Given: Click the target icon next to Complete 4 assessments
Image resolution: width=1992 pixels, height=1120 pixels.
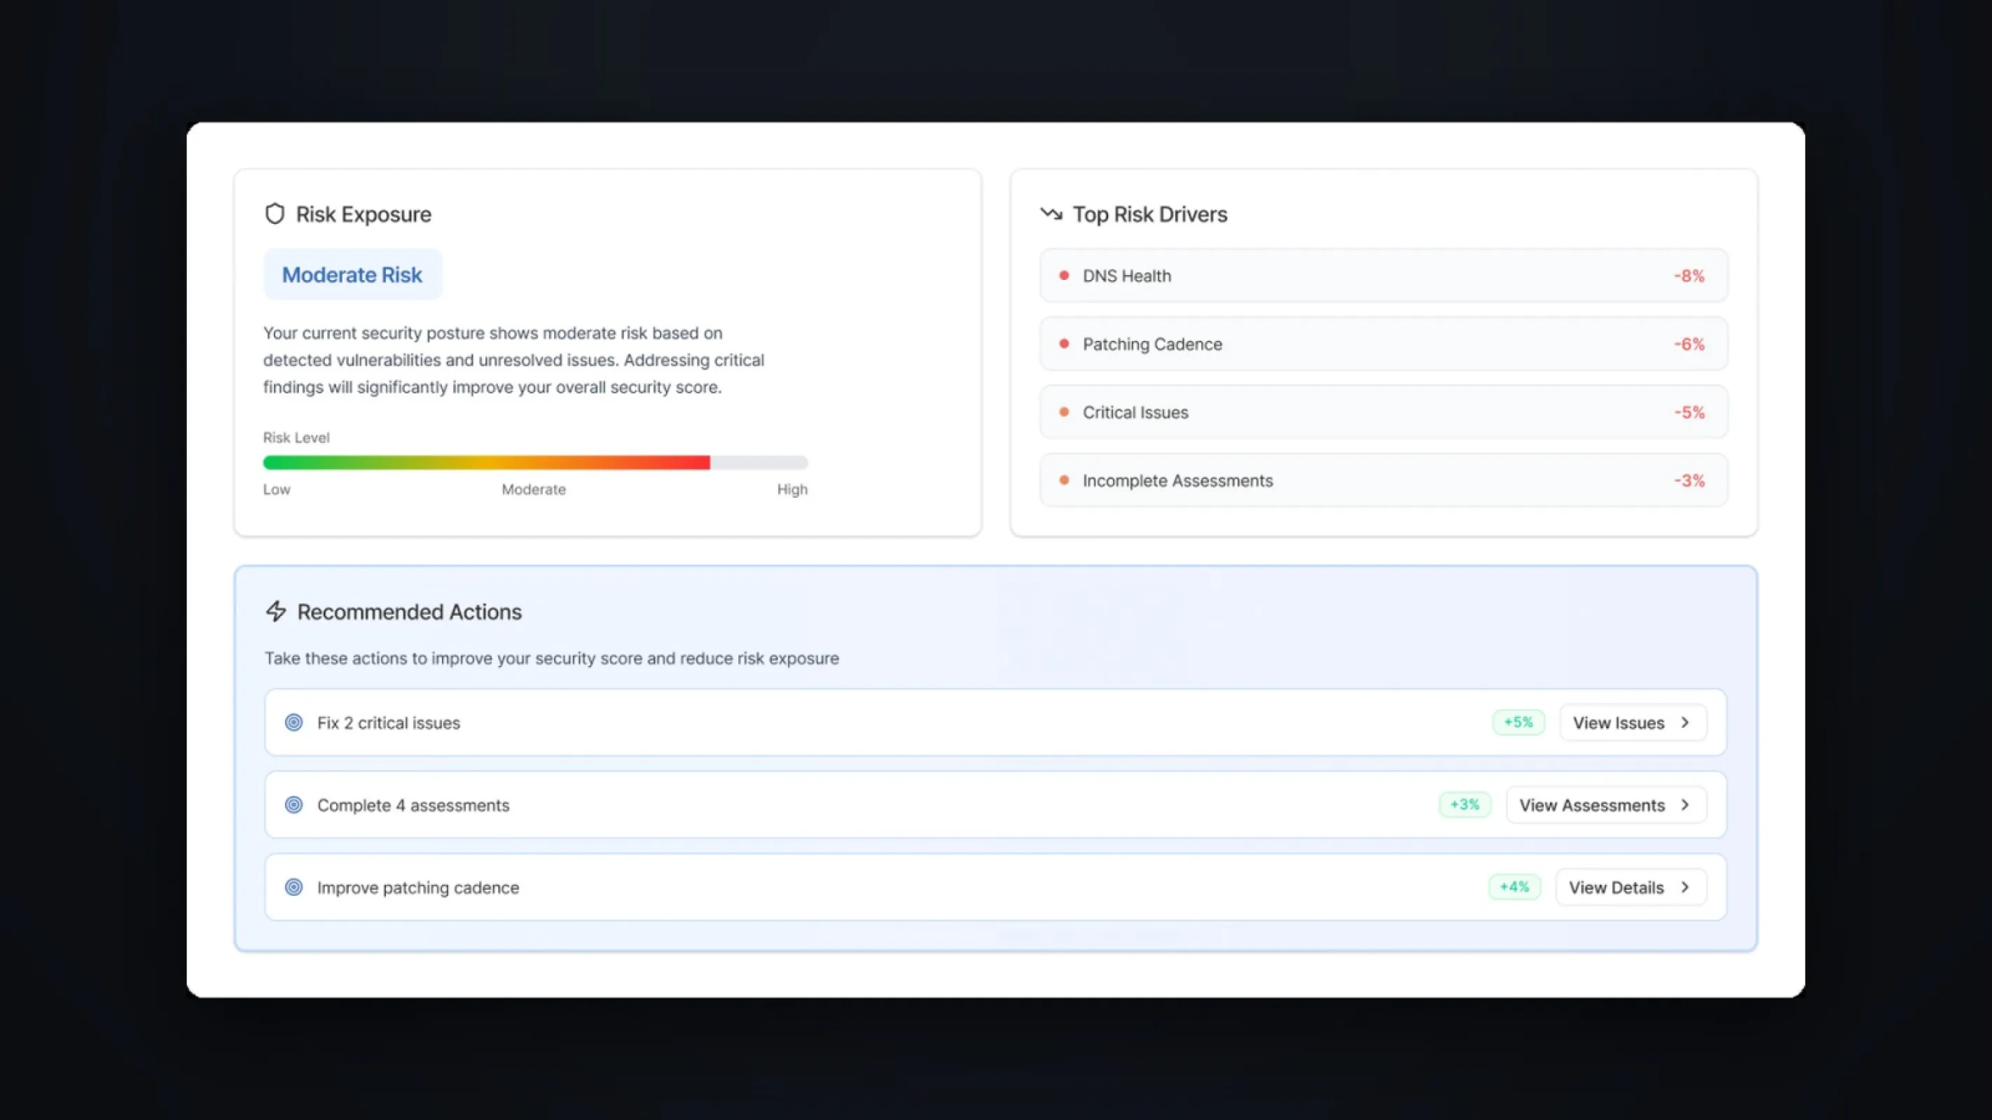Looking at the screenshot, I should (x=294, y=804).
